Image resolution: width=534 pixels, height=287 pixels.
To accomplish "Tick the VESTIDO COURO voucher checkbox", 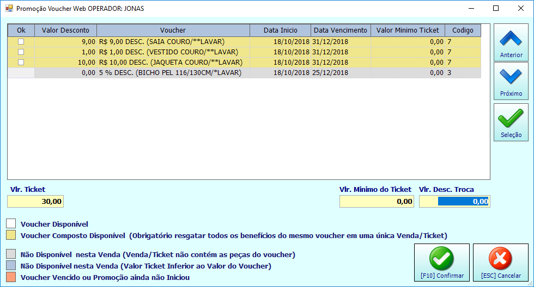I will (x=21, y=52).
